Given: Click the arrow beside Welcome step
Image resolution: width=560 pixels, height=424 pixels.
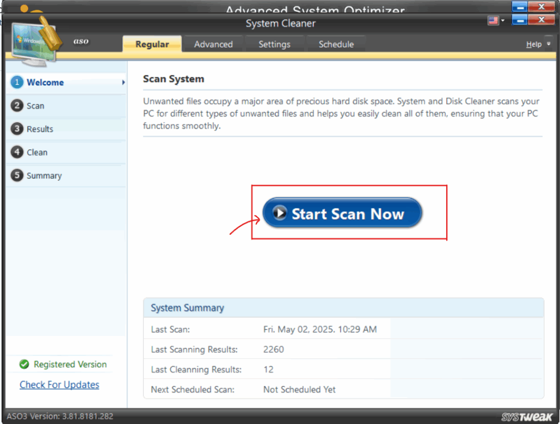Looking at the screenshot, I should (x=123, y=83).
